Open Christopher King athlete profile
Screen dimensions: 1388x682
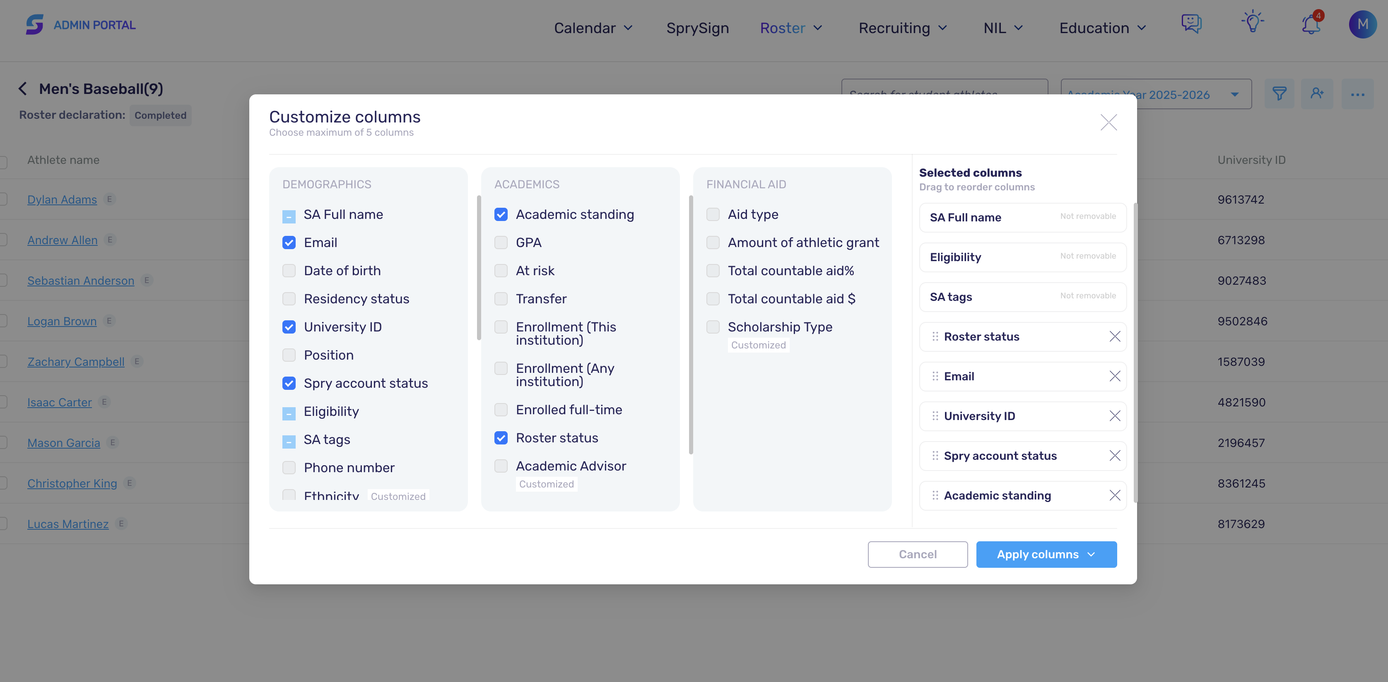72,484
